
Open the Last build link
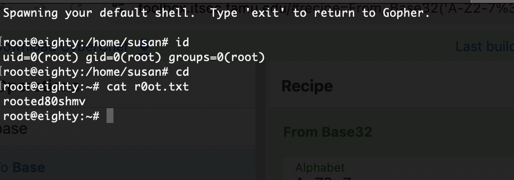coord(484,47)
